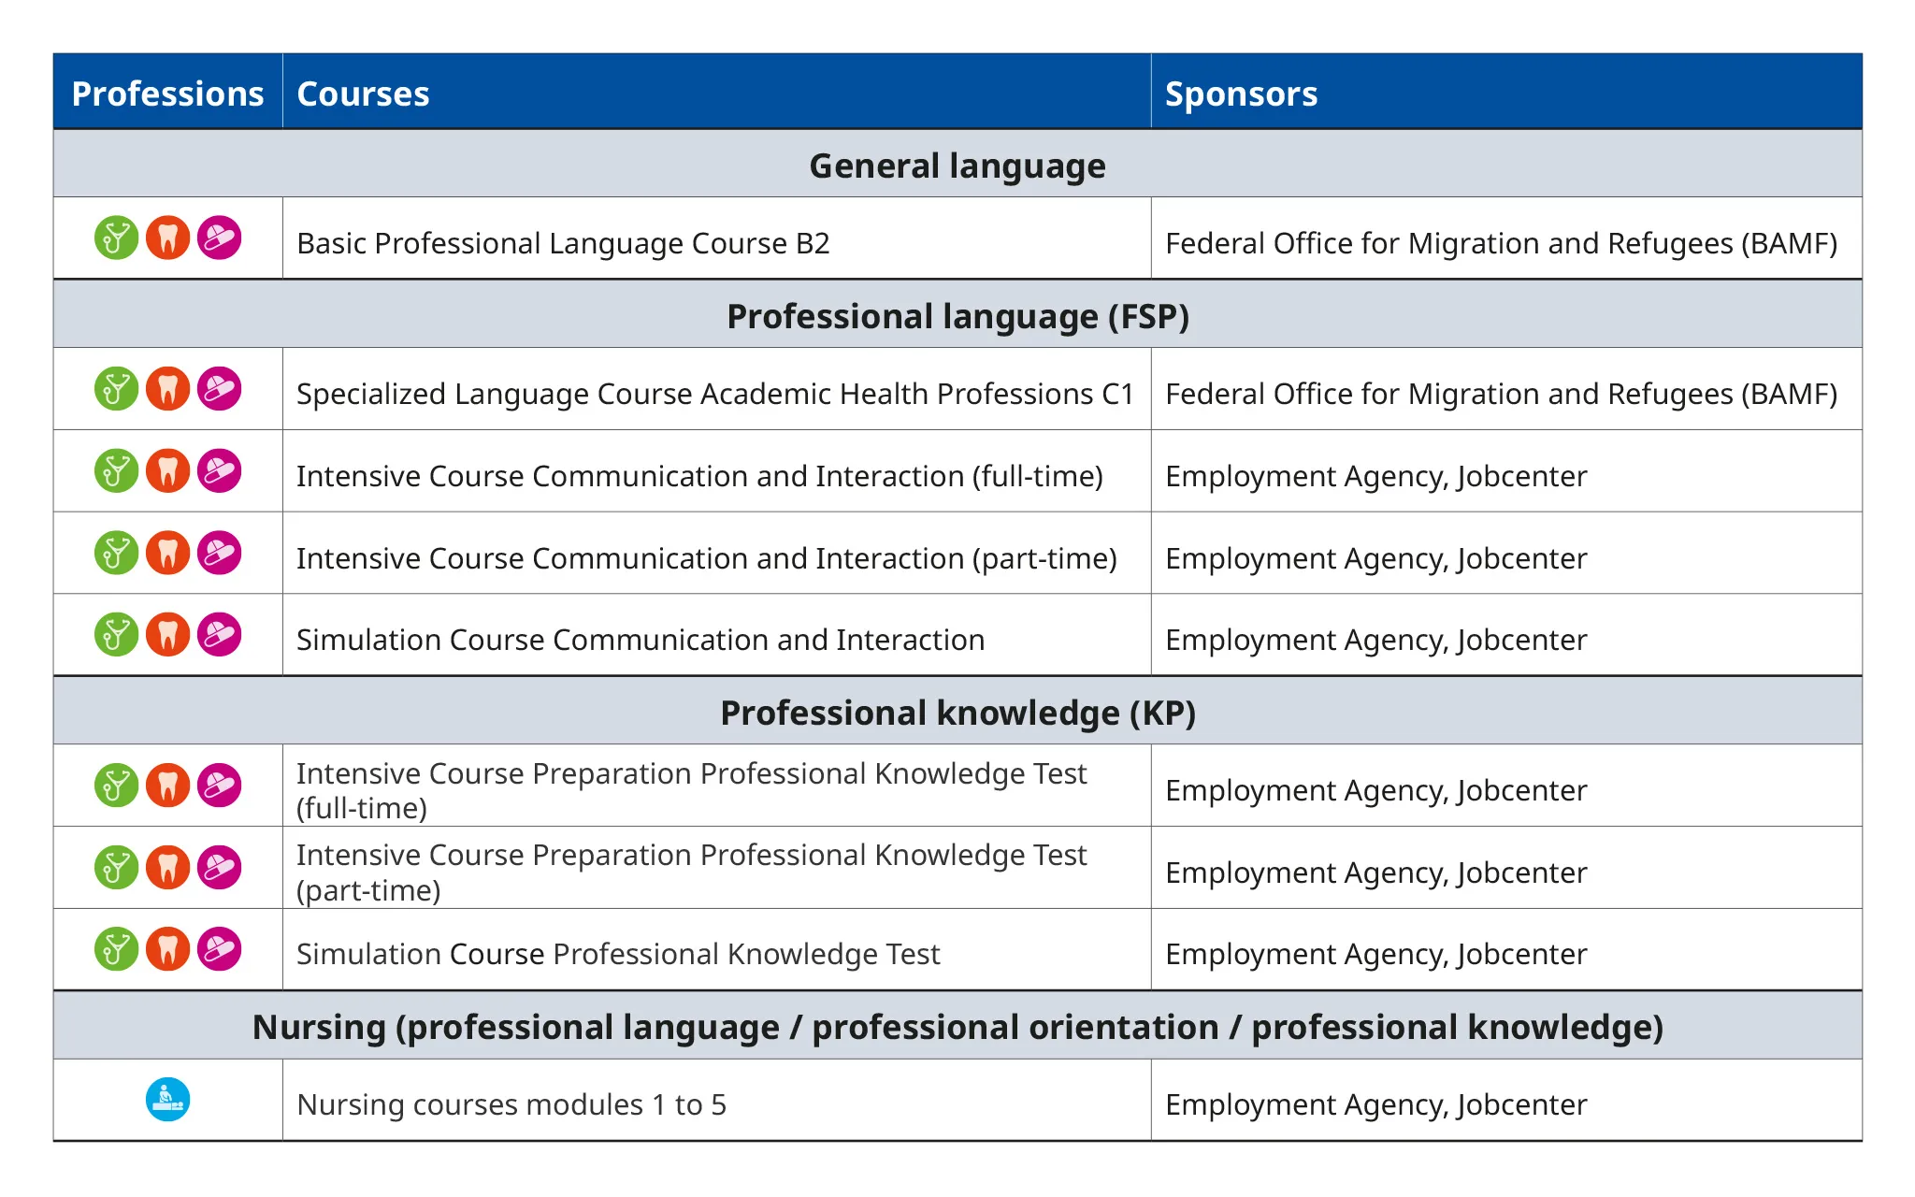Click the pill icon in the Knowledge Test Preparation (part-time) row

[220, 868]
